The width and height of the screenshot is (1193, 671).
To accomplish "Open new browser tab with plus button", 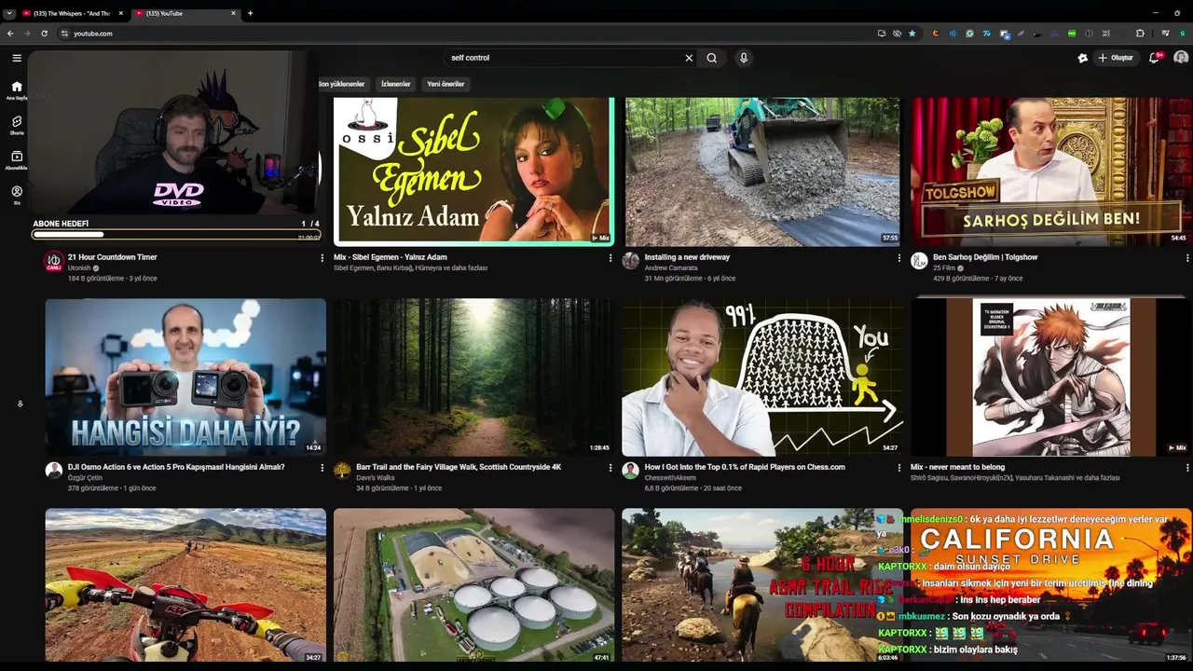I will [x=250, y=13].
